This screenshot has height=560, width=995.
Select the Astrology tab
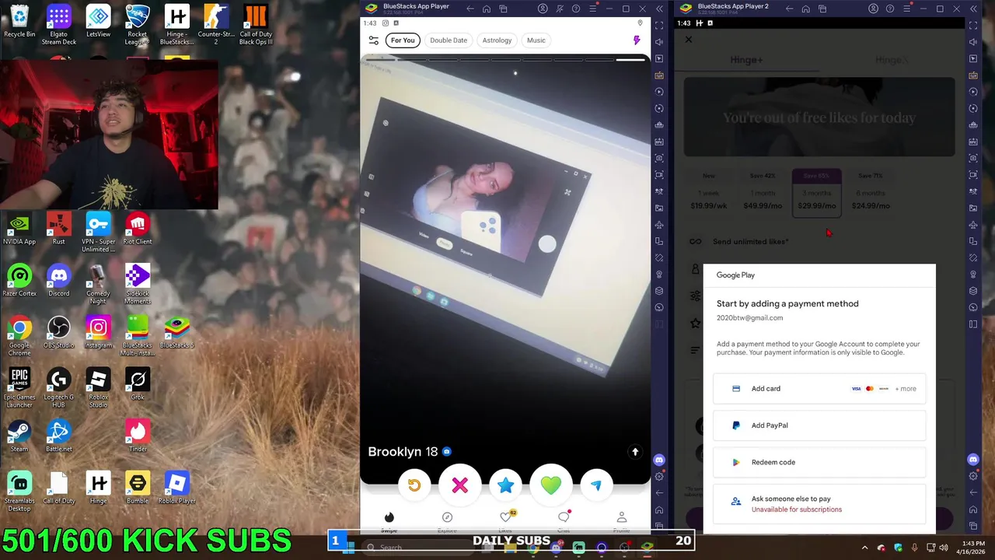pyautogui.click(x=497, y=40)
